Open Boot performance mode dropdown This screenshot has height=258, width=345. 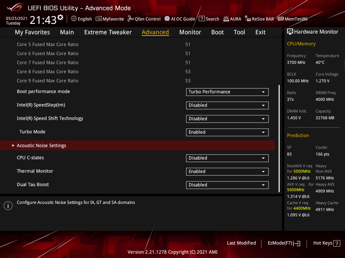click(x=227, y=92)
